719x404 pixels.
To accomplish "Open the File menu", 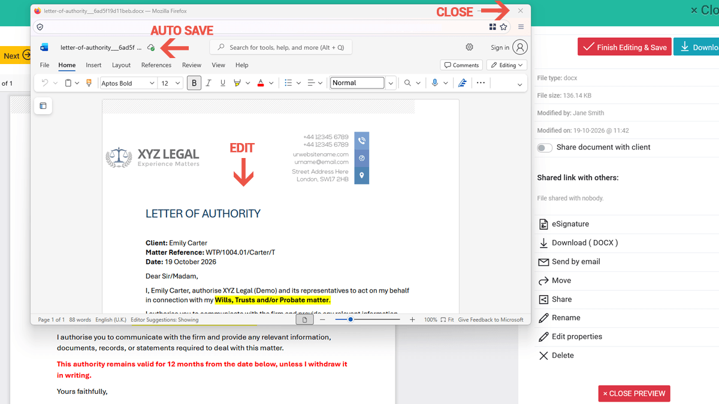I will click(44, 65).
